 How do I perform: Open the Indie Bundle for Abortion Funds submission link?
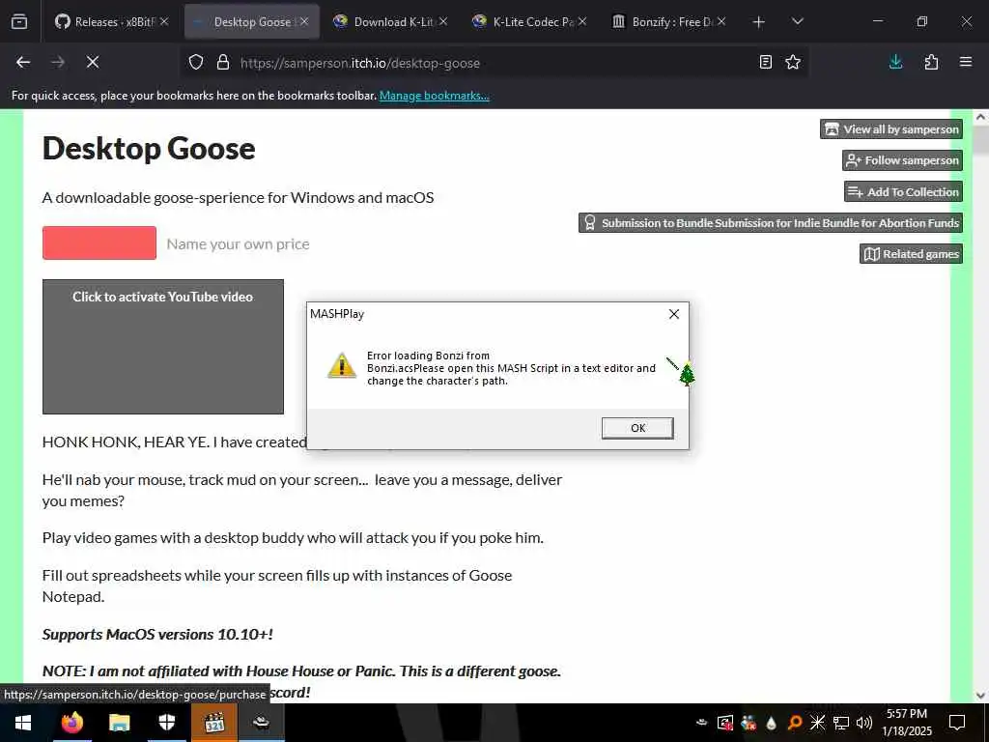771,223
